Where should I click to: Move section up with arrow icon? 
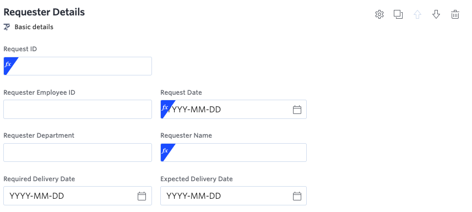click(417, 14)
